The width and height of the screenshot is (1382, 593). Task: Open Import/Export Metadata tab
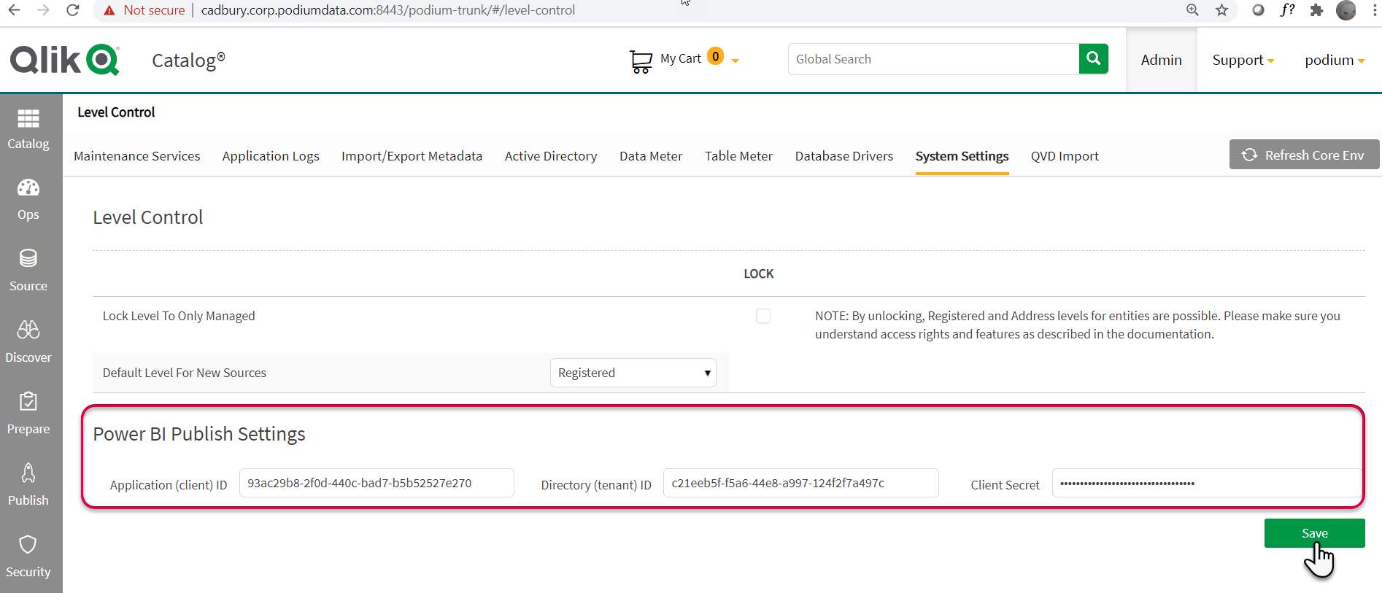412,156
